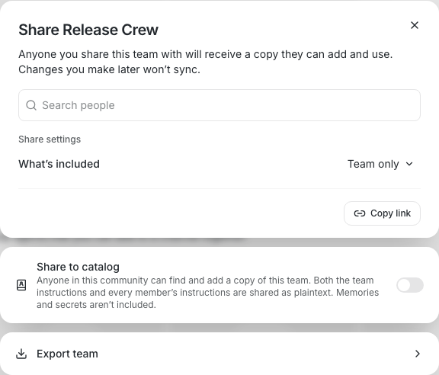Focus the Search people input field

[x=219, y=105]
